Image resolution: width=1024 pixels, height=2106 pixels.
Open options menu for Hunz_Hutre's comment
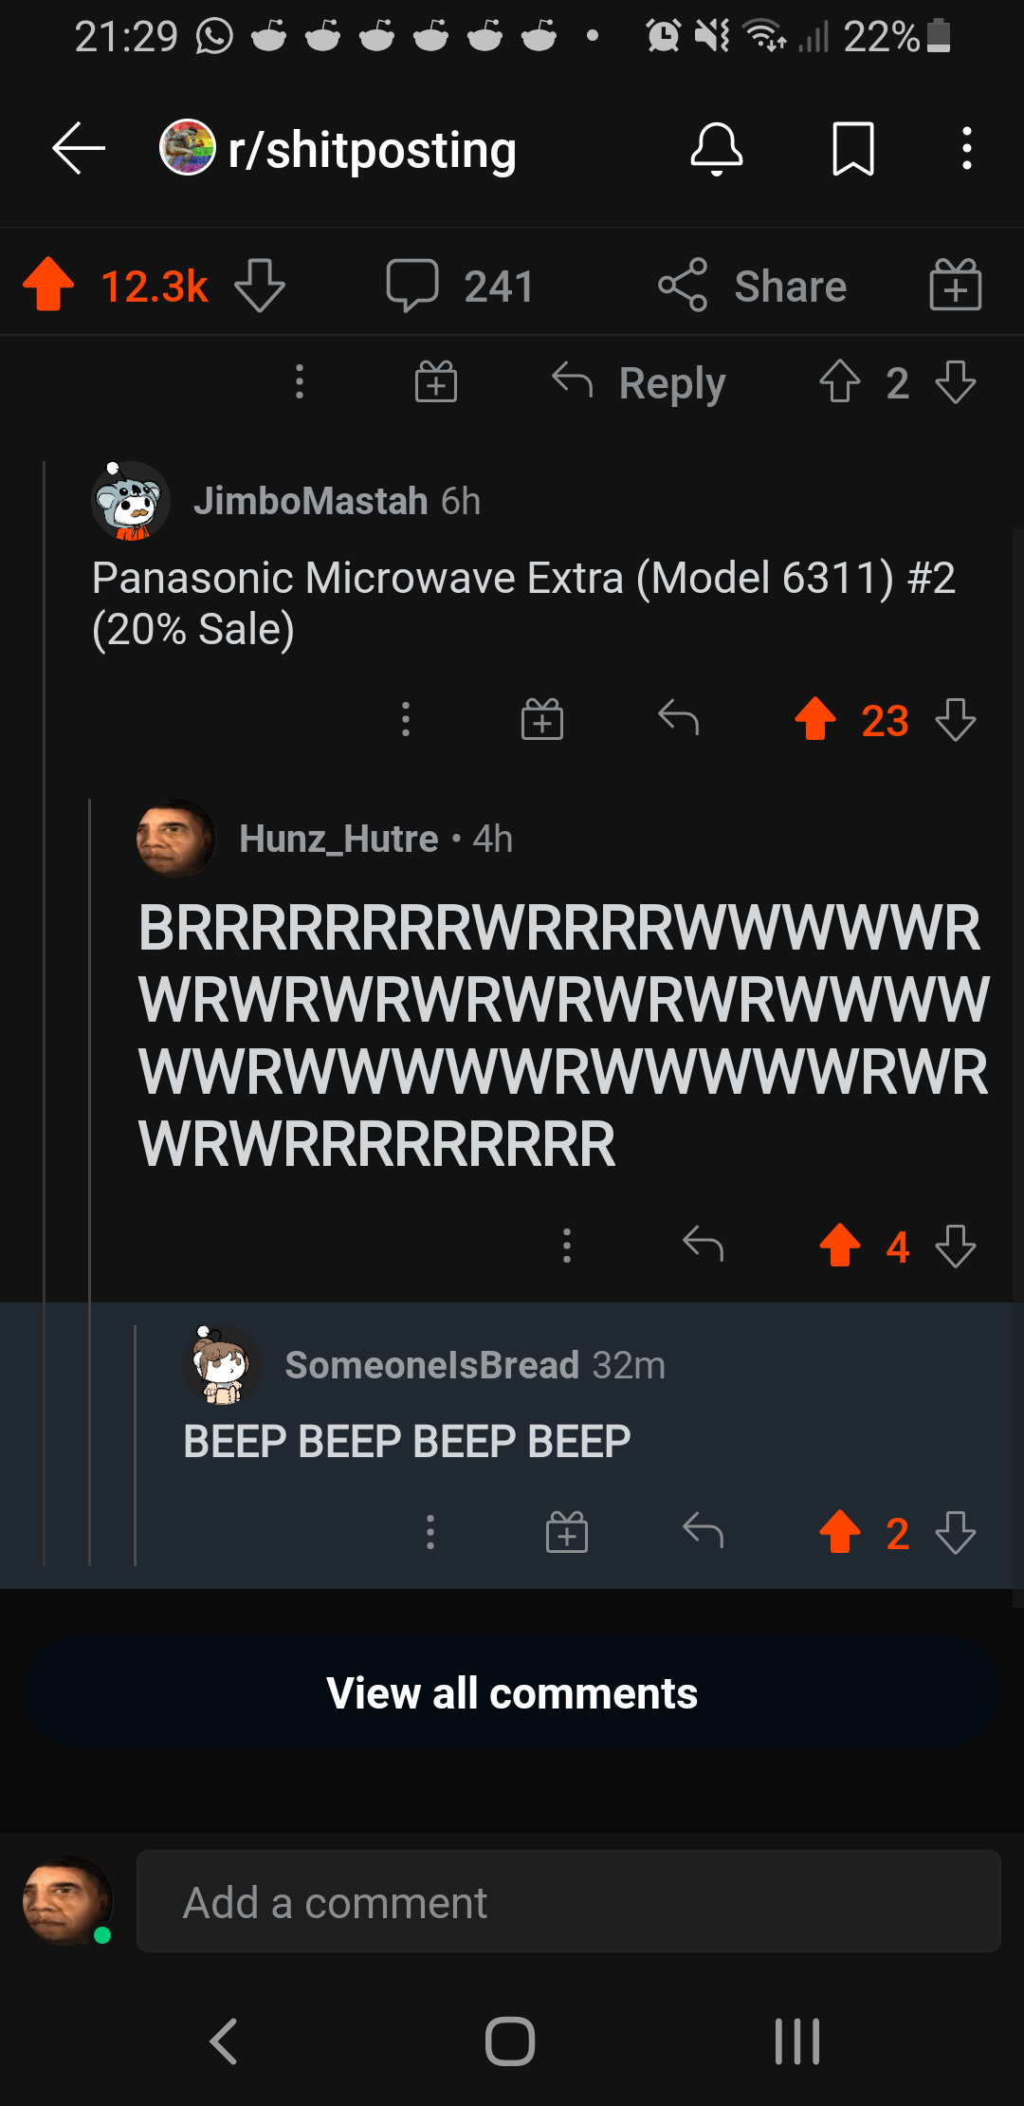point(567,1246)
